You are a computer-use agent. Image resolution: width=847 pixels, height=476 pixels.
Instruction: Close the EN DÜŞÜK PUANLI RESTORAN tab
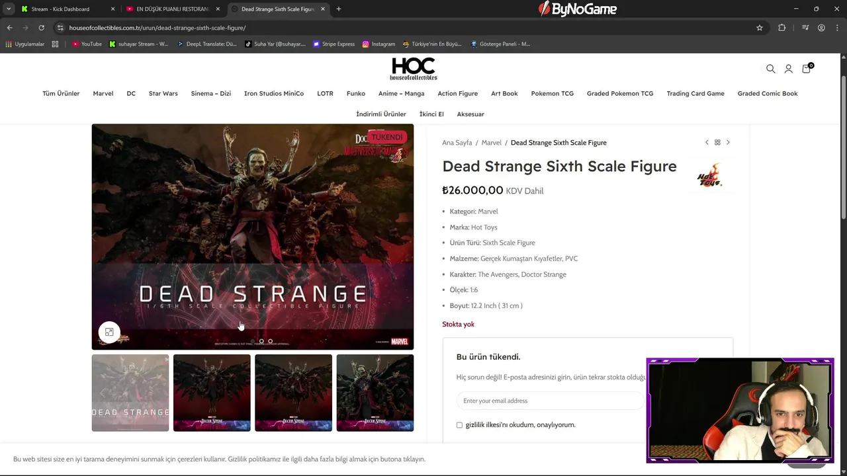pyautogui.click(x=218, y=9)
